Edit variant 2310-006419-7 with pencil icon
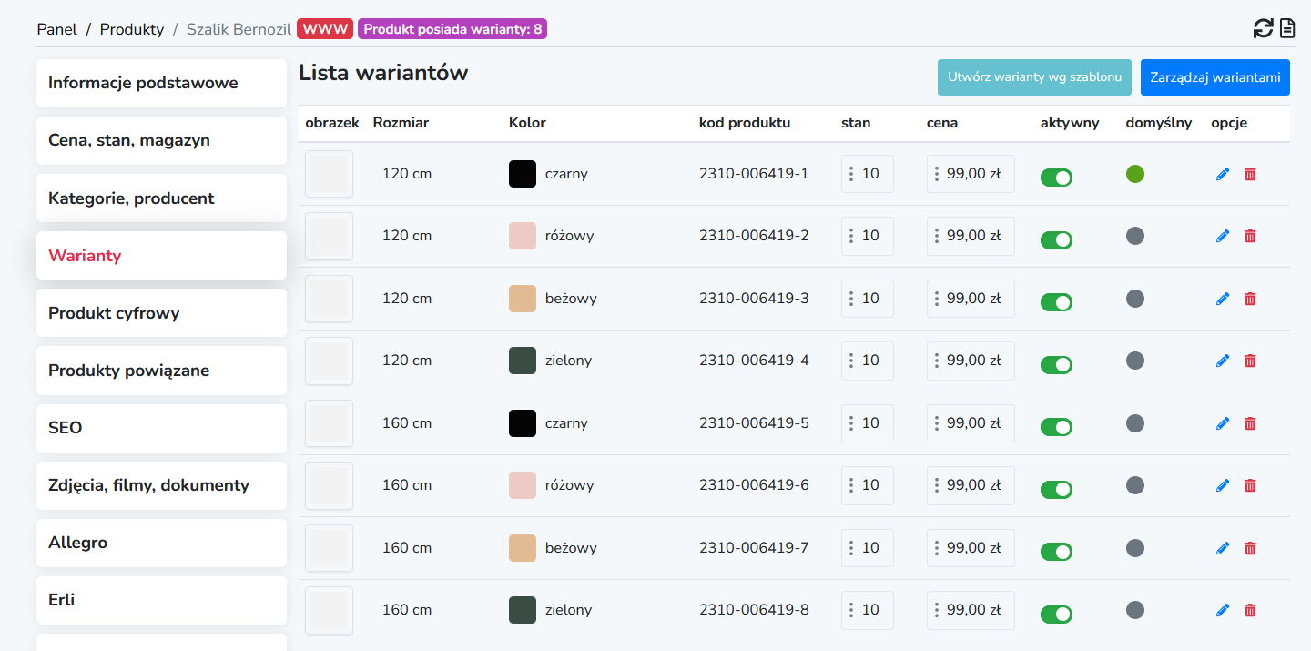 1223,548
